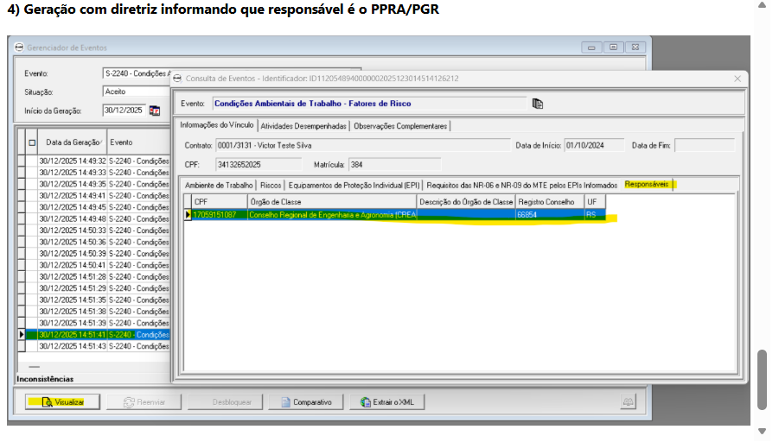Open the Evento S-2240 combo box
This screenshot has width=779, height=442.
tap(136, 73)
